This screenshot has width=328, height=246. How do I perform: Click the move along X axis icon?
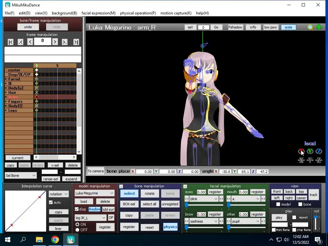click(x=301, y=160)
